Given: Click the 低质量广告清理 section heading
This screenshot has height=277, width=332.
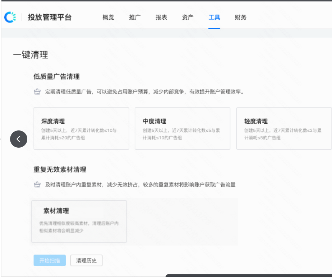Looking at the screenshot, I should 56,76.
